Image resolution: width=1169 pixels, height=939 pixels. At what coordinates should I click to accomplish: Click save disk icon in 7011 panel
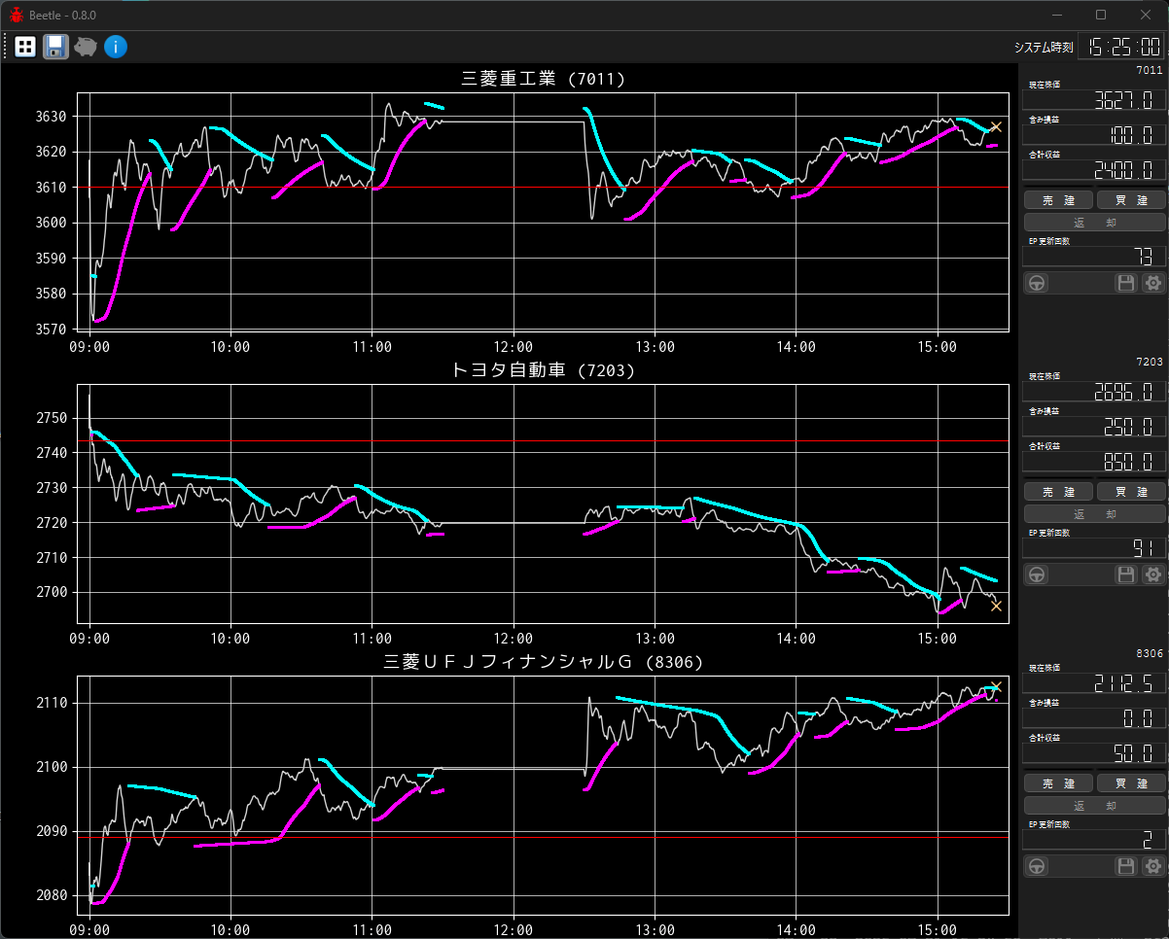[1126, 283]
